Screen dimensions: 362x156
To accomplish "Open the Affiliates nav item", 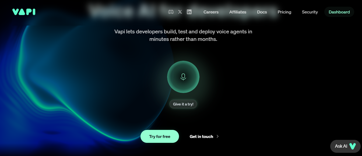I will [x=238, y=12].
